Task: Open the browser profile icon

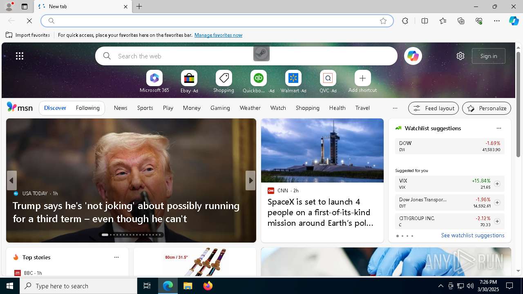Action: tap(9, 7)
